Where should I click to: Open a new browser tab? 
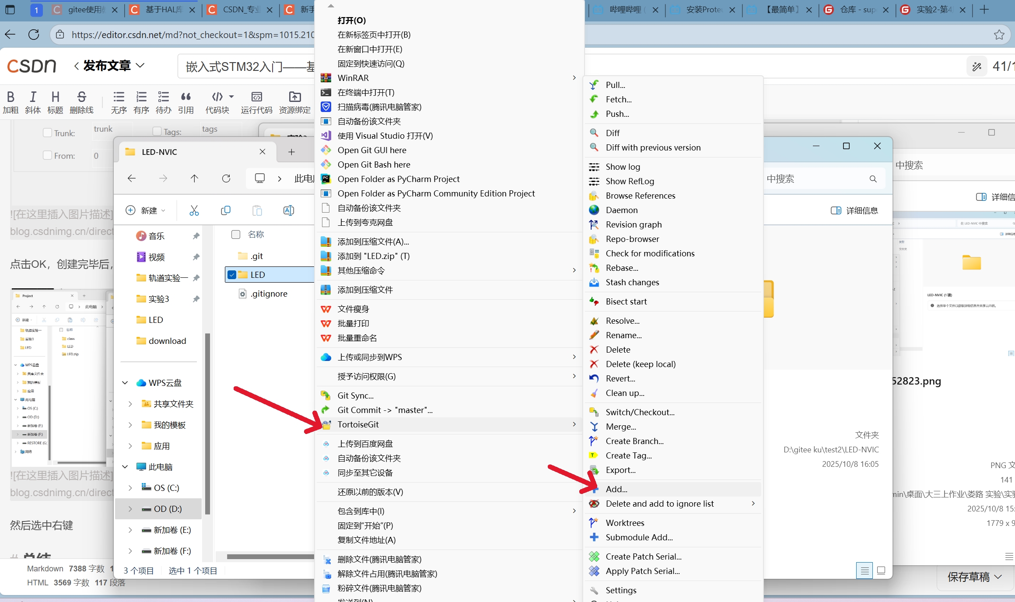(984, 10)
